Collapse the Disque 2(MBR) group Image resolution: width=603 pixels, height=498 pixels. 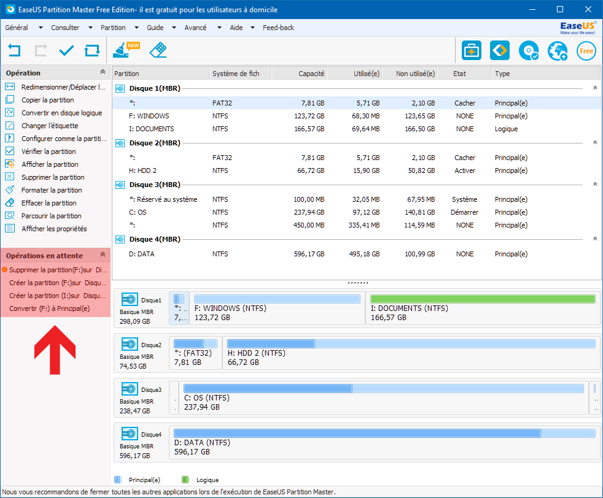[595, 142]
